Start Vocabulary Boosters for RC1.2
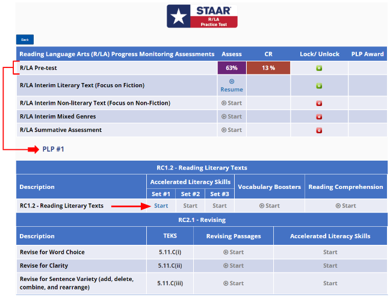 (270, 206)
